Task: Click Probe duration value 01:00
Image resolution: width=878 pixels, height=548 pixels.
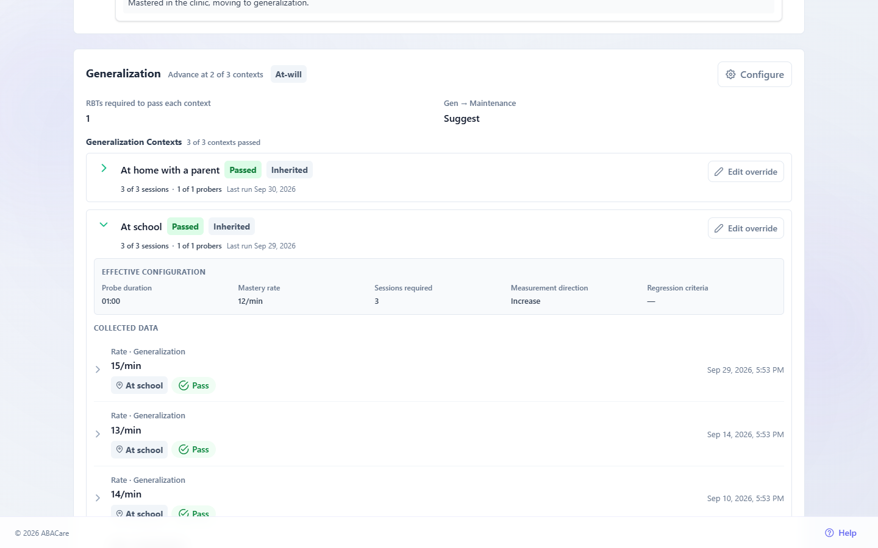Action: 111,301
